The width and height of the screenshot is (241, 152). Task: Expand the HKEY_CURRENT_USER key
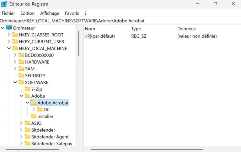[9, 41]
